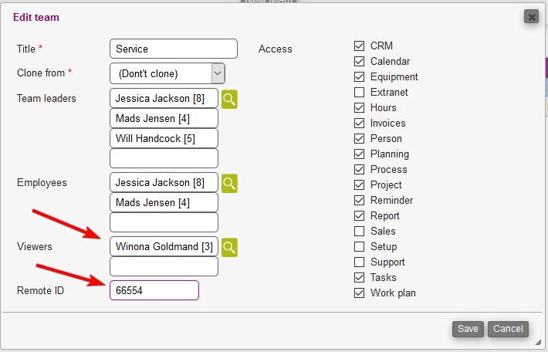Viewport: 548px width, 352px height.
Task: Uncheck the CRM access checkbox
Action: [359, 46]
